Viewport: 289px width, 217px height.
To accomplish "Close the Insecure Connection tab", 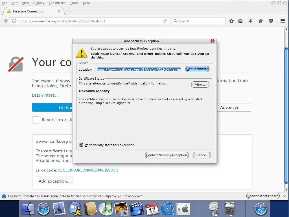I will 59,11.
